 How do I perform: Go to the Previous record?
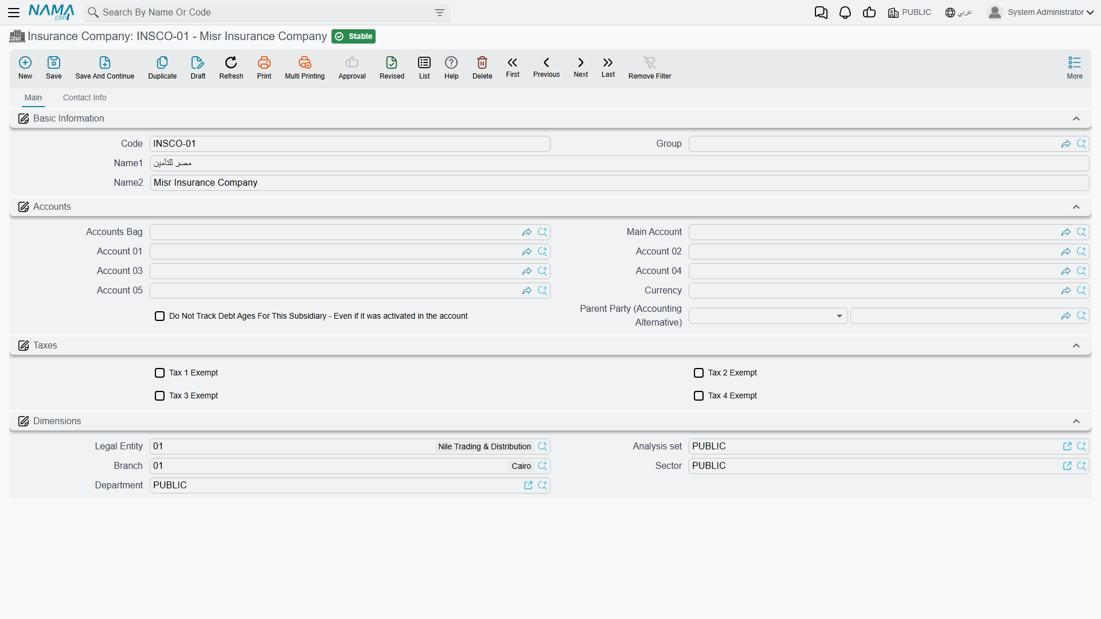tap(546, 67)
